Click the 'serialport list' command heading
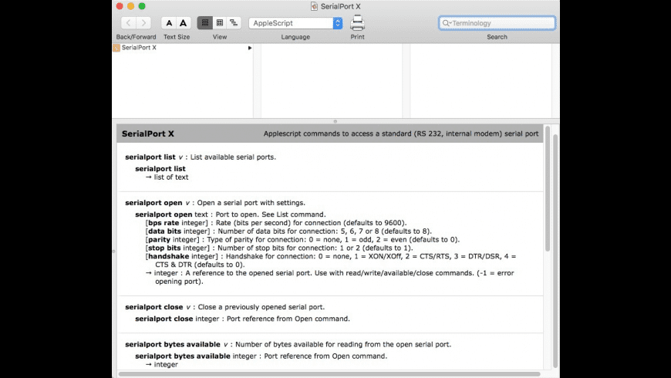671x378 pixels. [150, 157]
